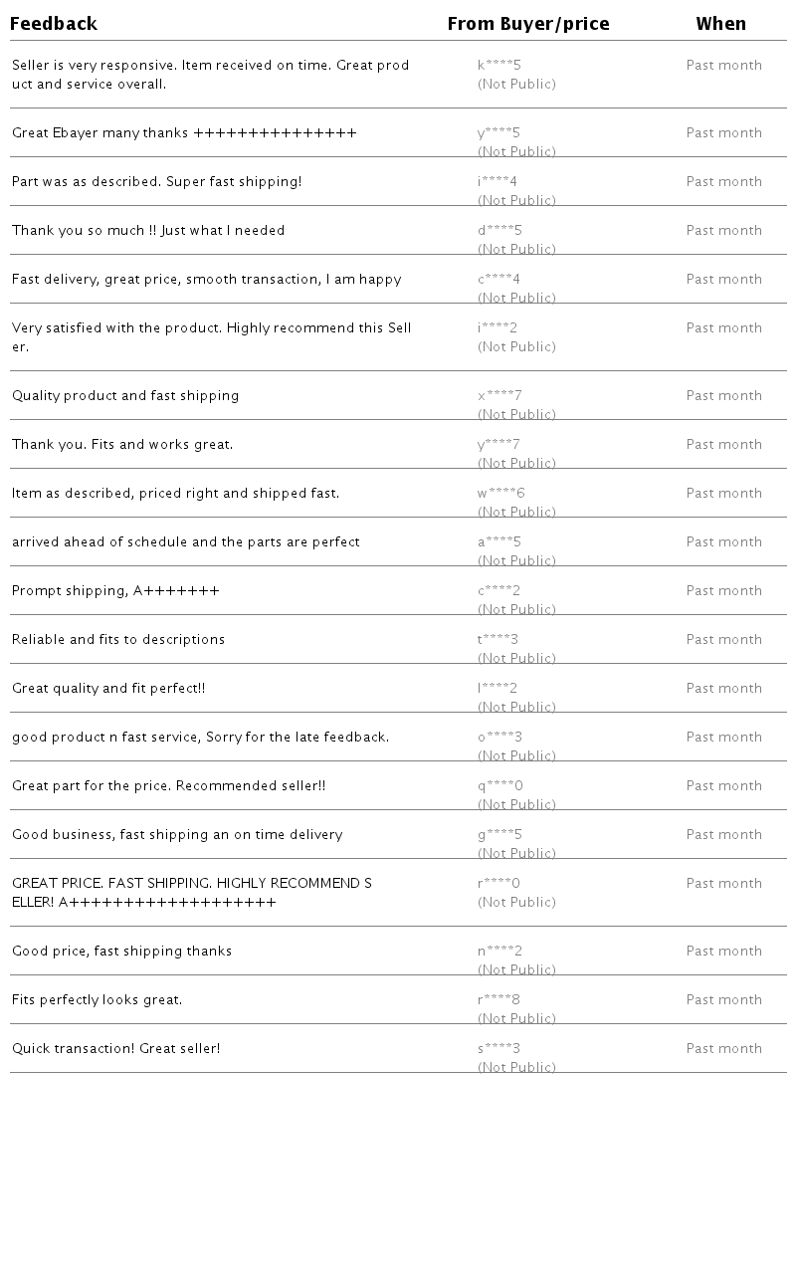The image size is (796, 1278).
Task: Click buyer n****2 username
Action: (499, 952)
